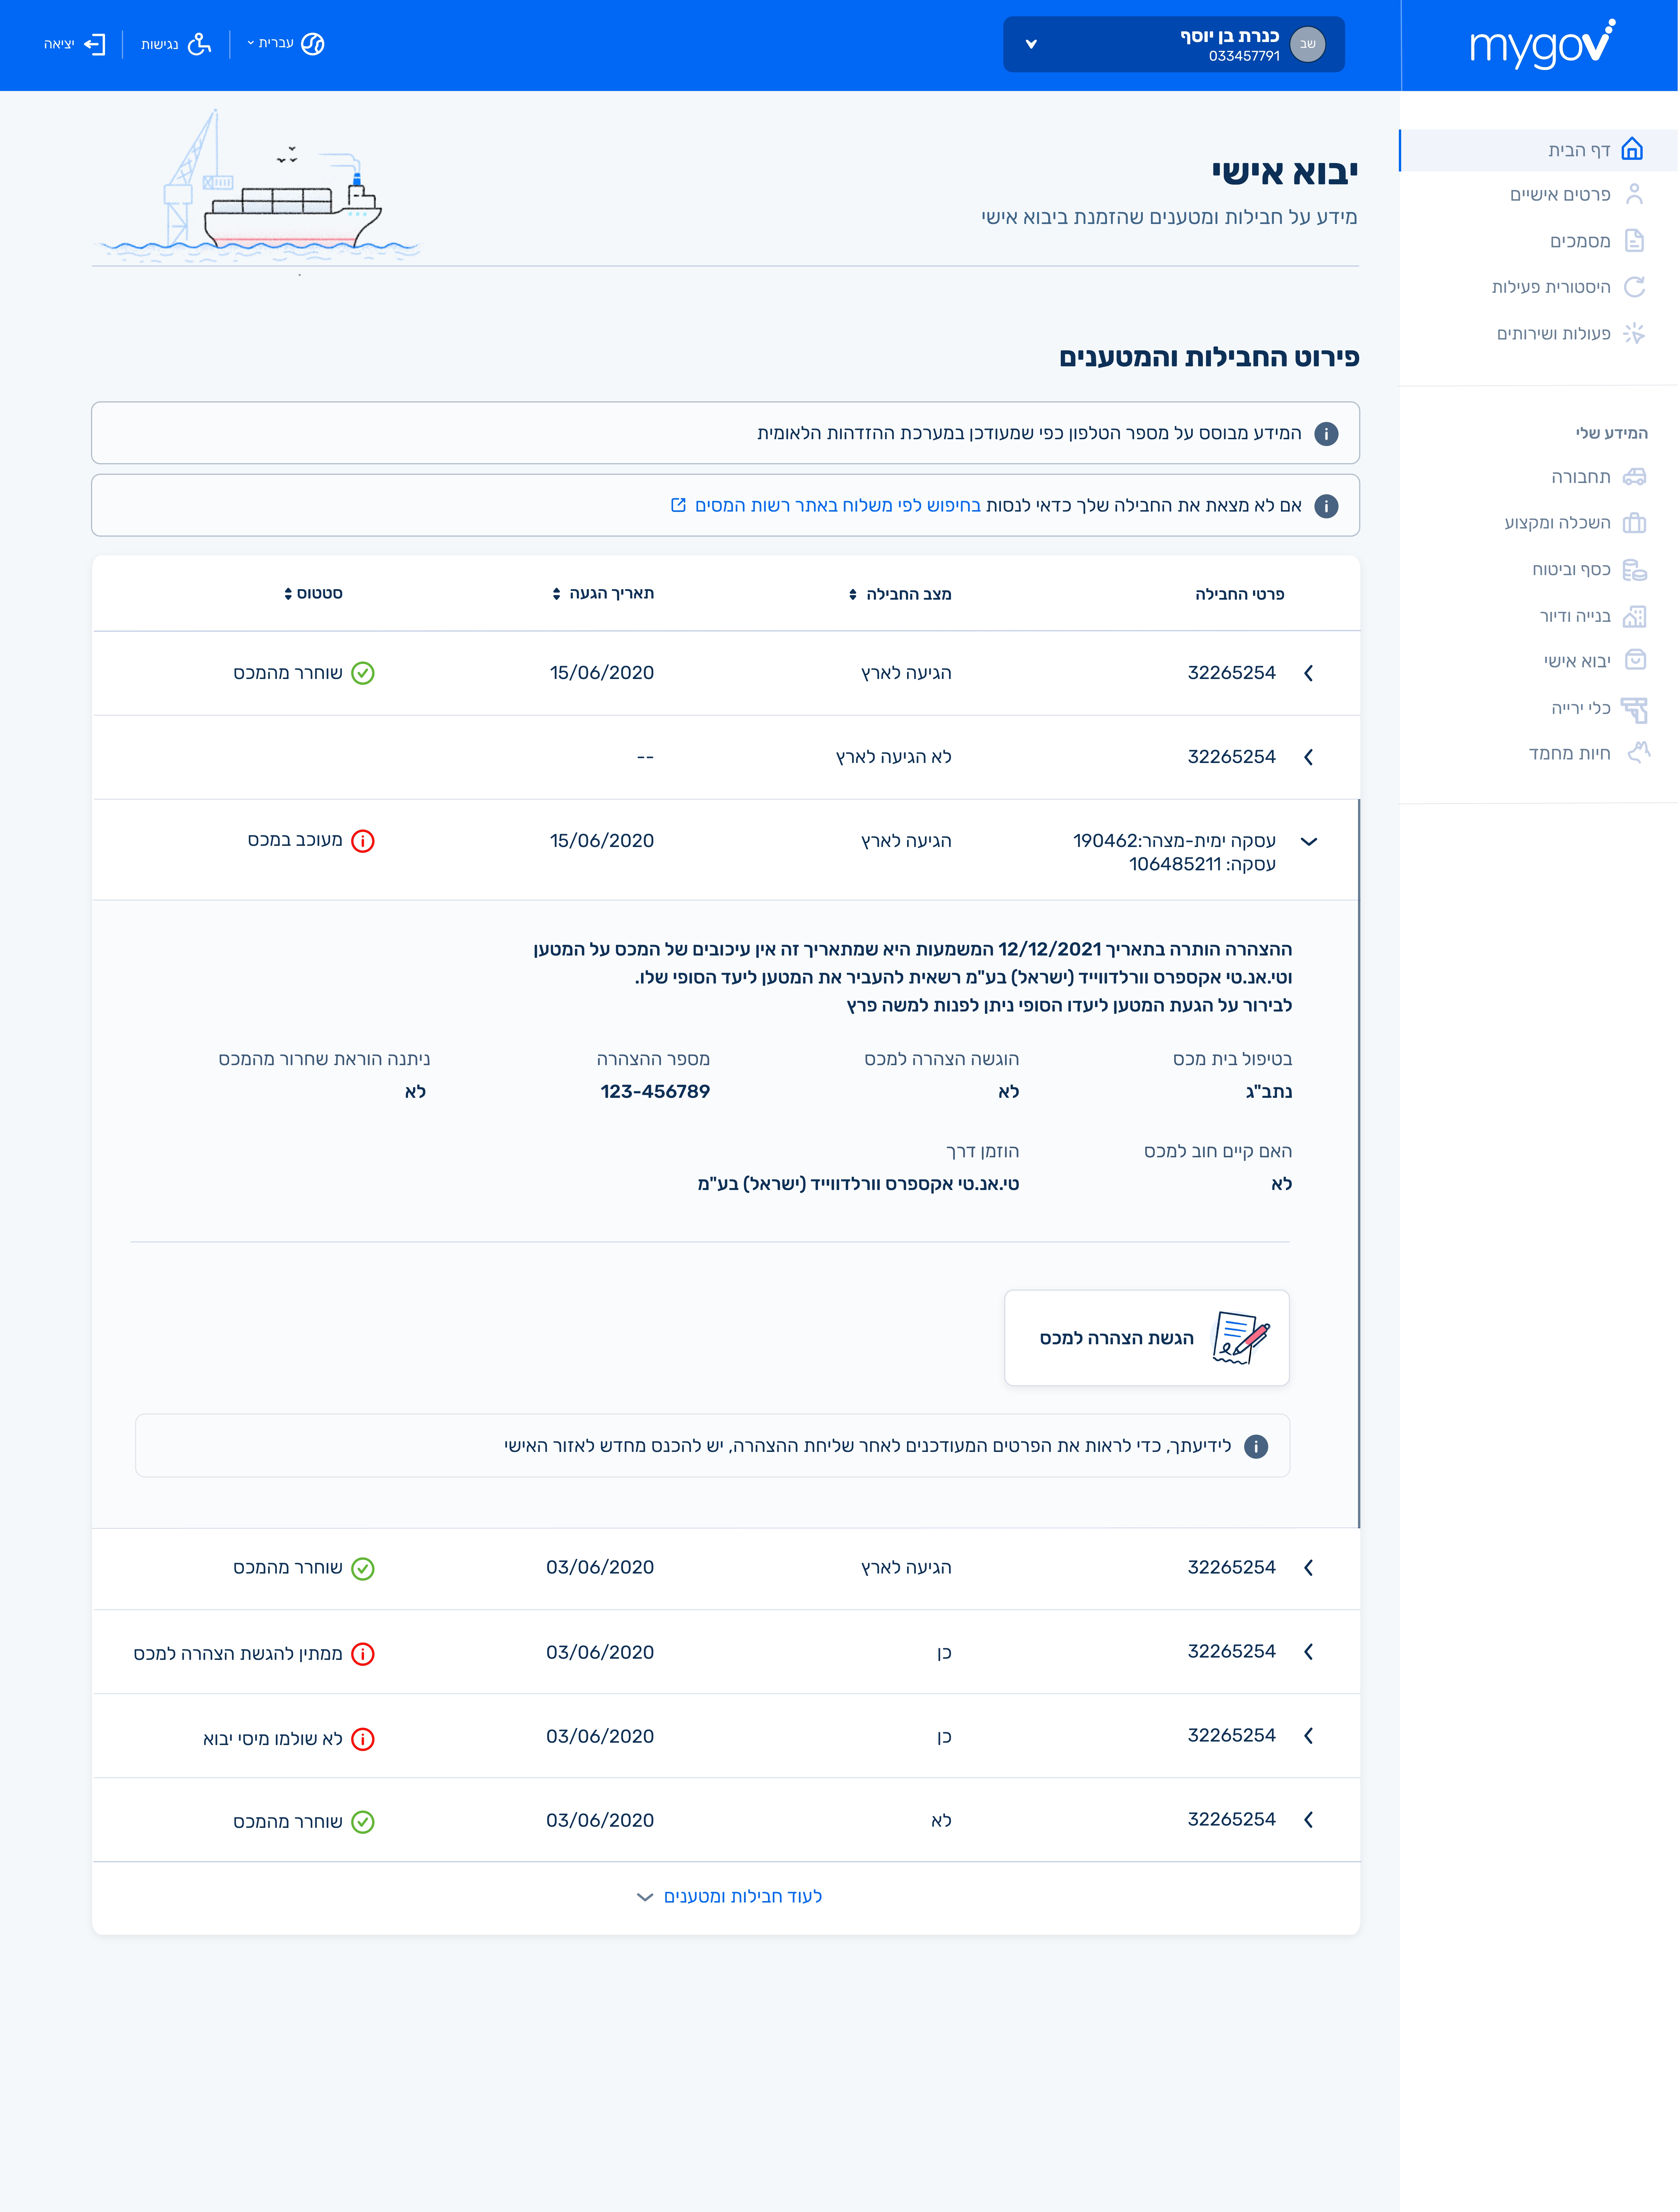Expand the first package row 32265254
Screen dimensions: 1680x2212
pos(1309,673)
